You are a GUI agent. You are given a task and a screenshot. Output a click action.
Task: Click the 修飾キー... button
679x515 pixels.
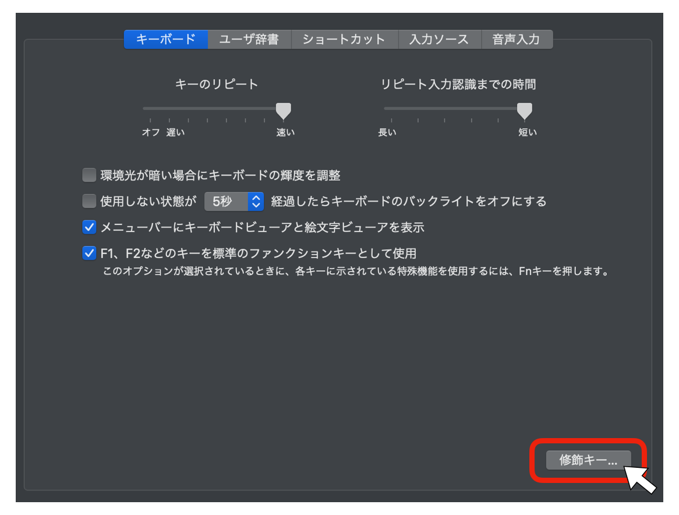tap(588, 460)
